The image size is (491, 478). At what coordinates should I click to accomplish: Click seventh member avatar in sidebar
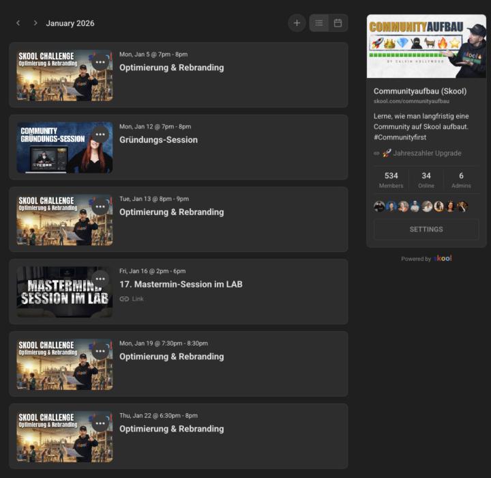pyautogui.click(x=451, y=206)
